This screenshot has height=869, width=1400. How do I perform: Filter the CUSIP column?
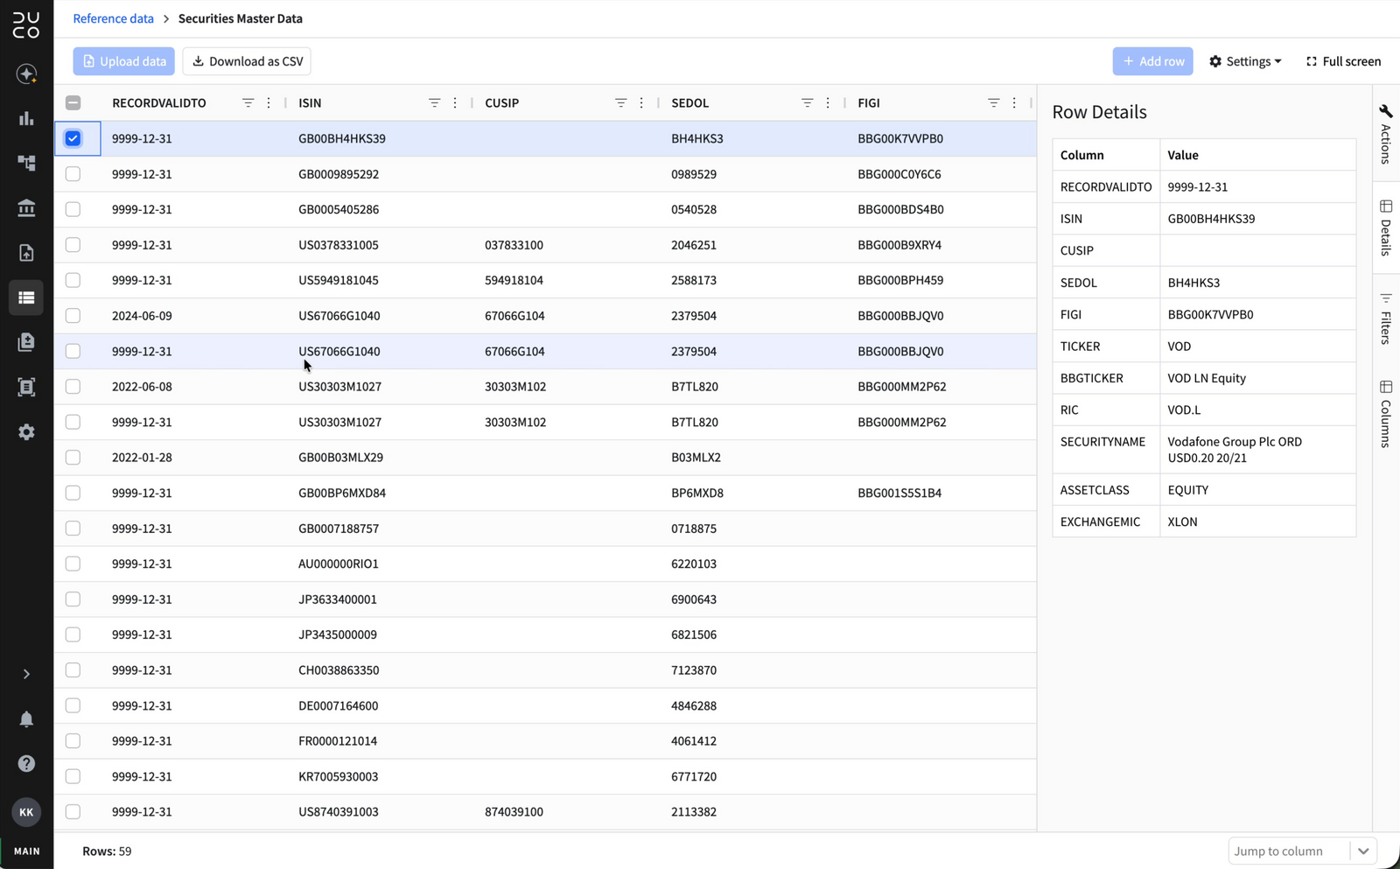coord(620,102)
